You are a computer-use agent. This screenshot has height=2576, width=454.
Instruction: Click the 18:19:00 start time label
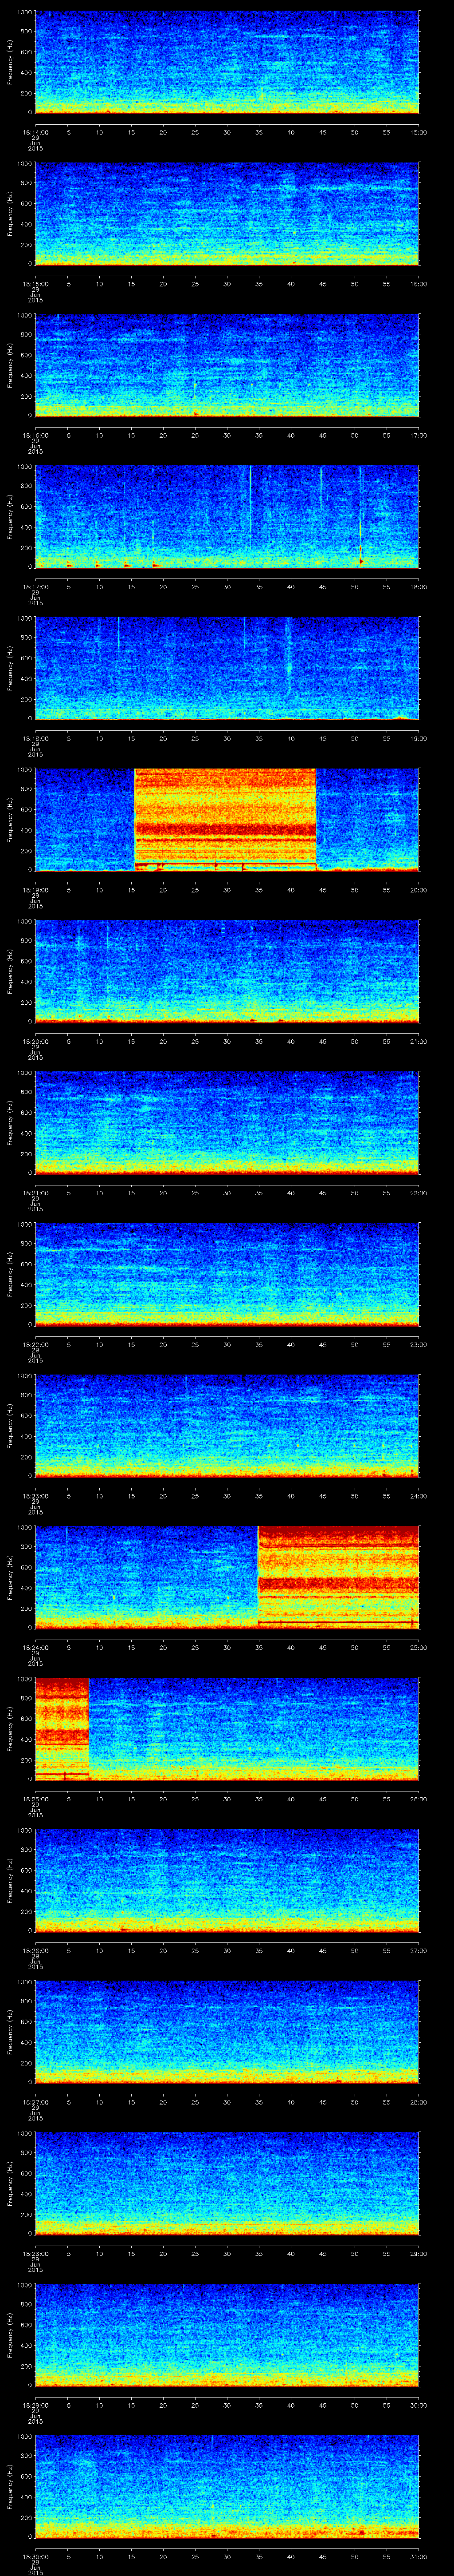(x=35, y=890)
